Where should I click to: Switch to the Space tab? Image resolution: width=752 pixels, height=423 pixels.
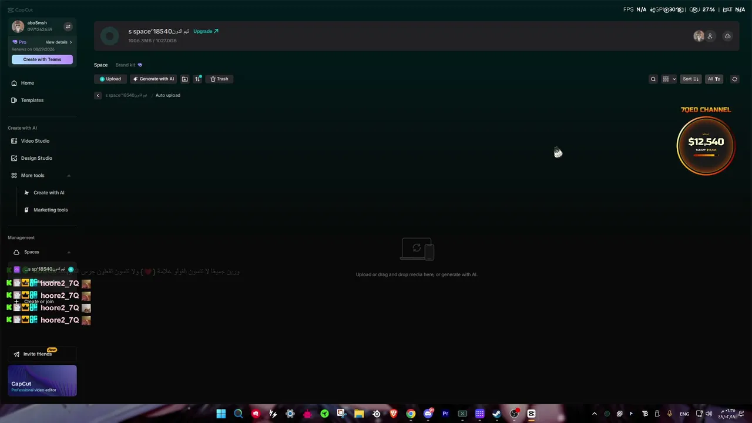click(x=101, y=65)
